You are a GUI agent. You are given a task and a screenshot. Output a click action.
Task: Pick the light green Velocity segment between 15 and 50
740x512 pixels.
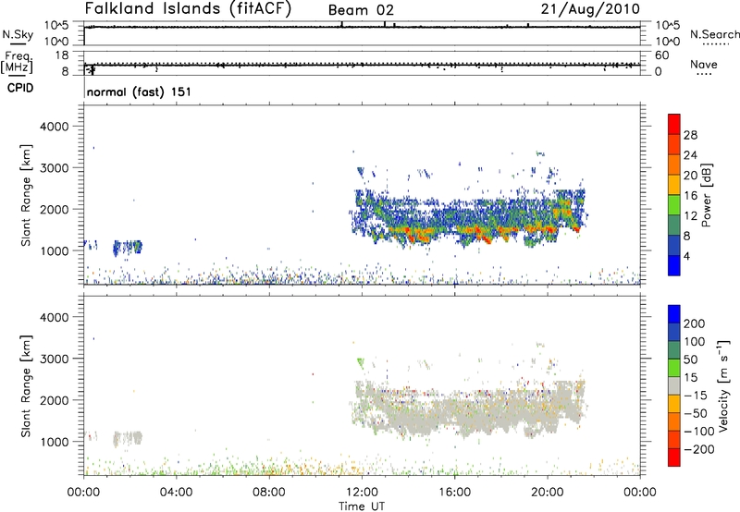tap(674, 368)
